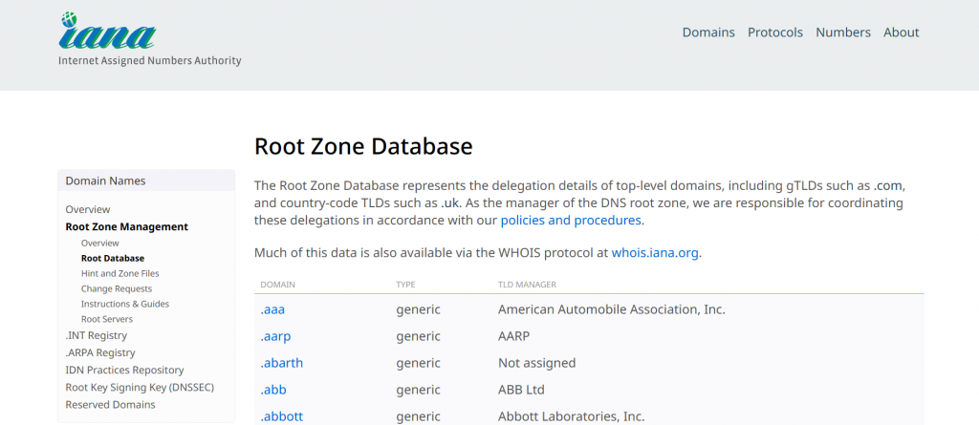Screen dimensions: 979x425
Task: Click the ABB Ltd manager cell
Action: [521, 390]
